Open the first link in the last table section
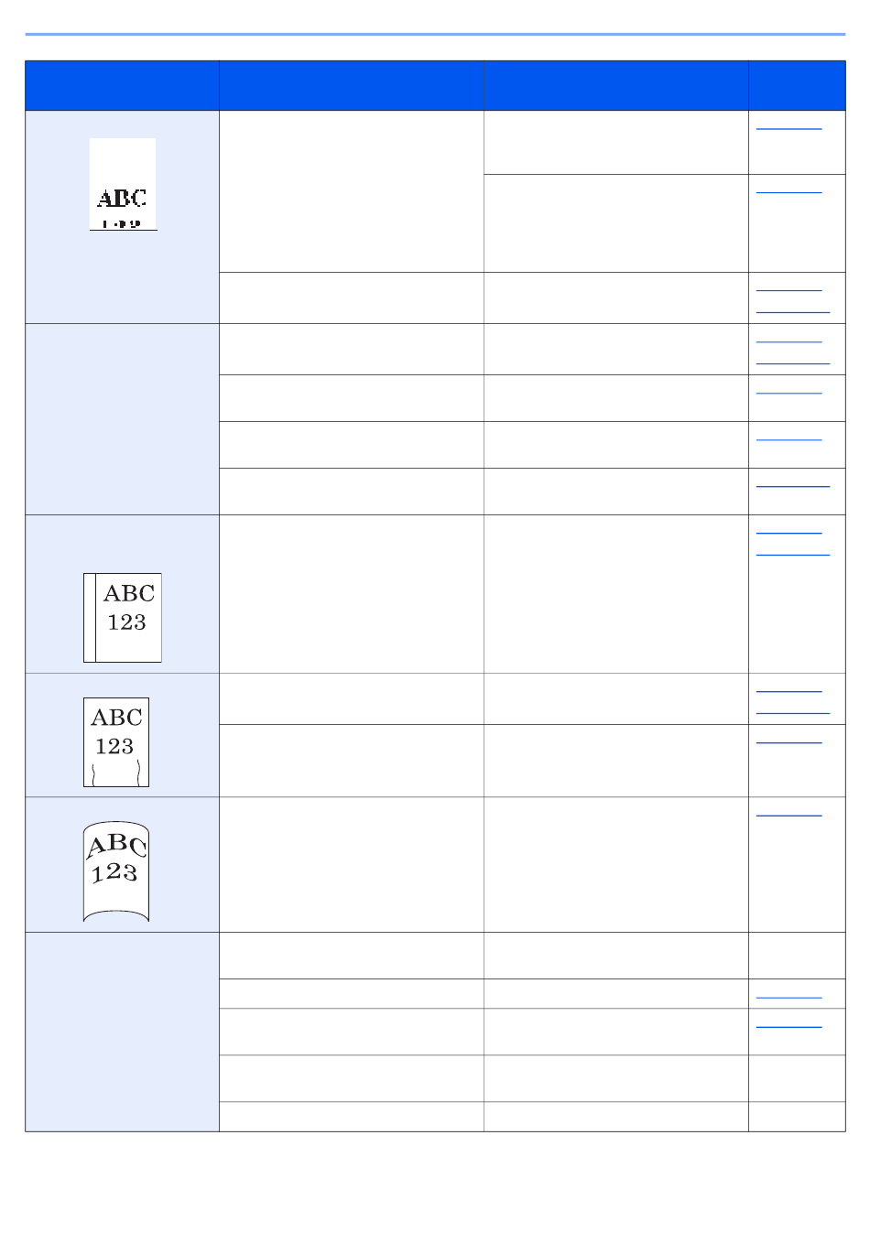This screenshot has width=870, height=1254. (789, 996)
